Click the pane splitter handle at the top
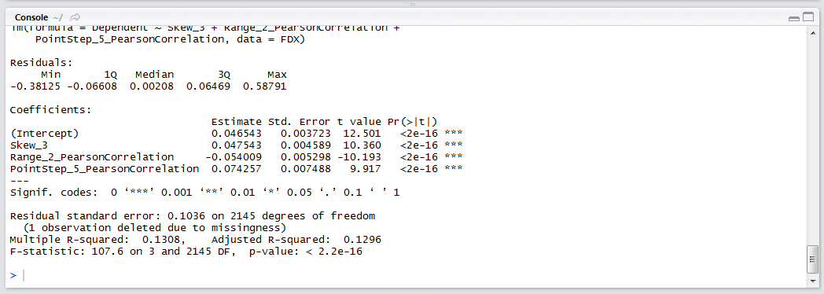This screenshot has height=294, width=824. pyautogui.click(x=412, y=4)
